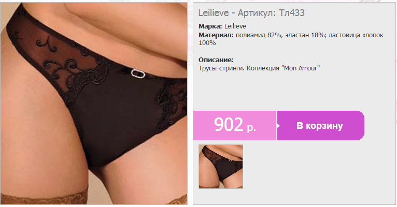Click the полиамид 82% material text
Image resolution: width=397 pixels, height=207 pixels.
[x=259, y=35]
